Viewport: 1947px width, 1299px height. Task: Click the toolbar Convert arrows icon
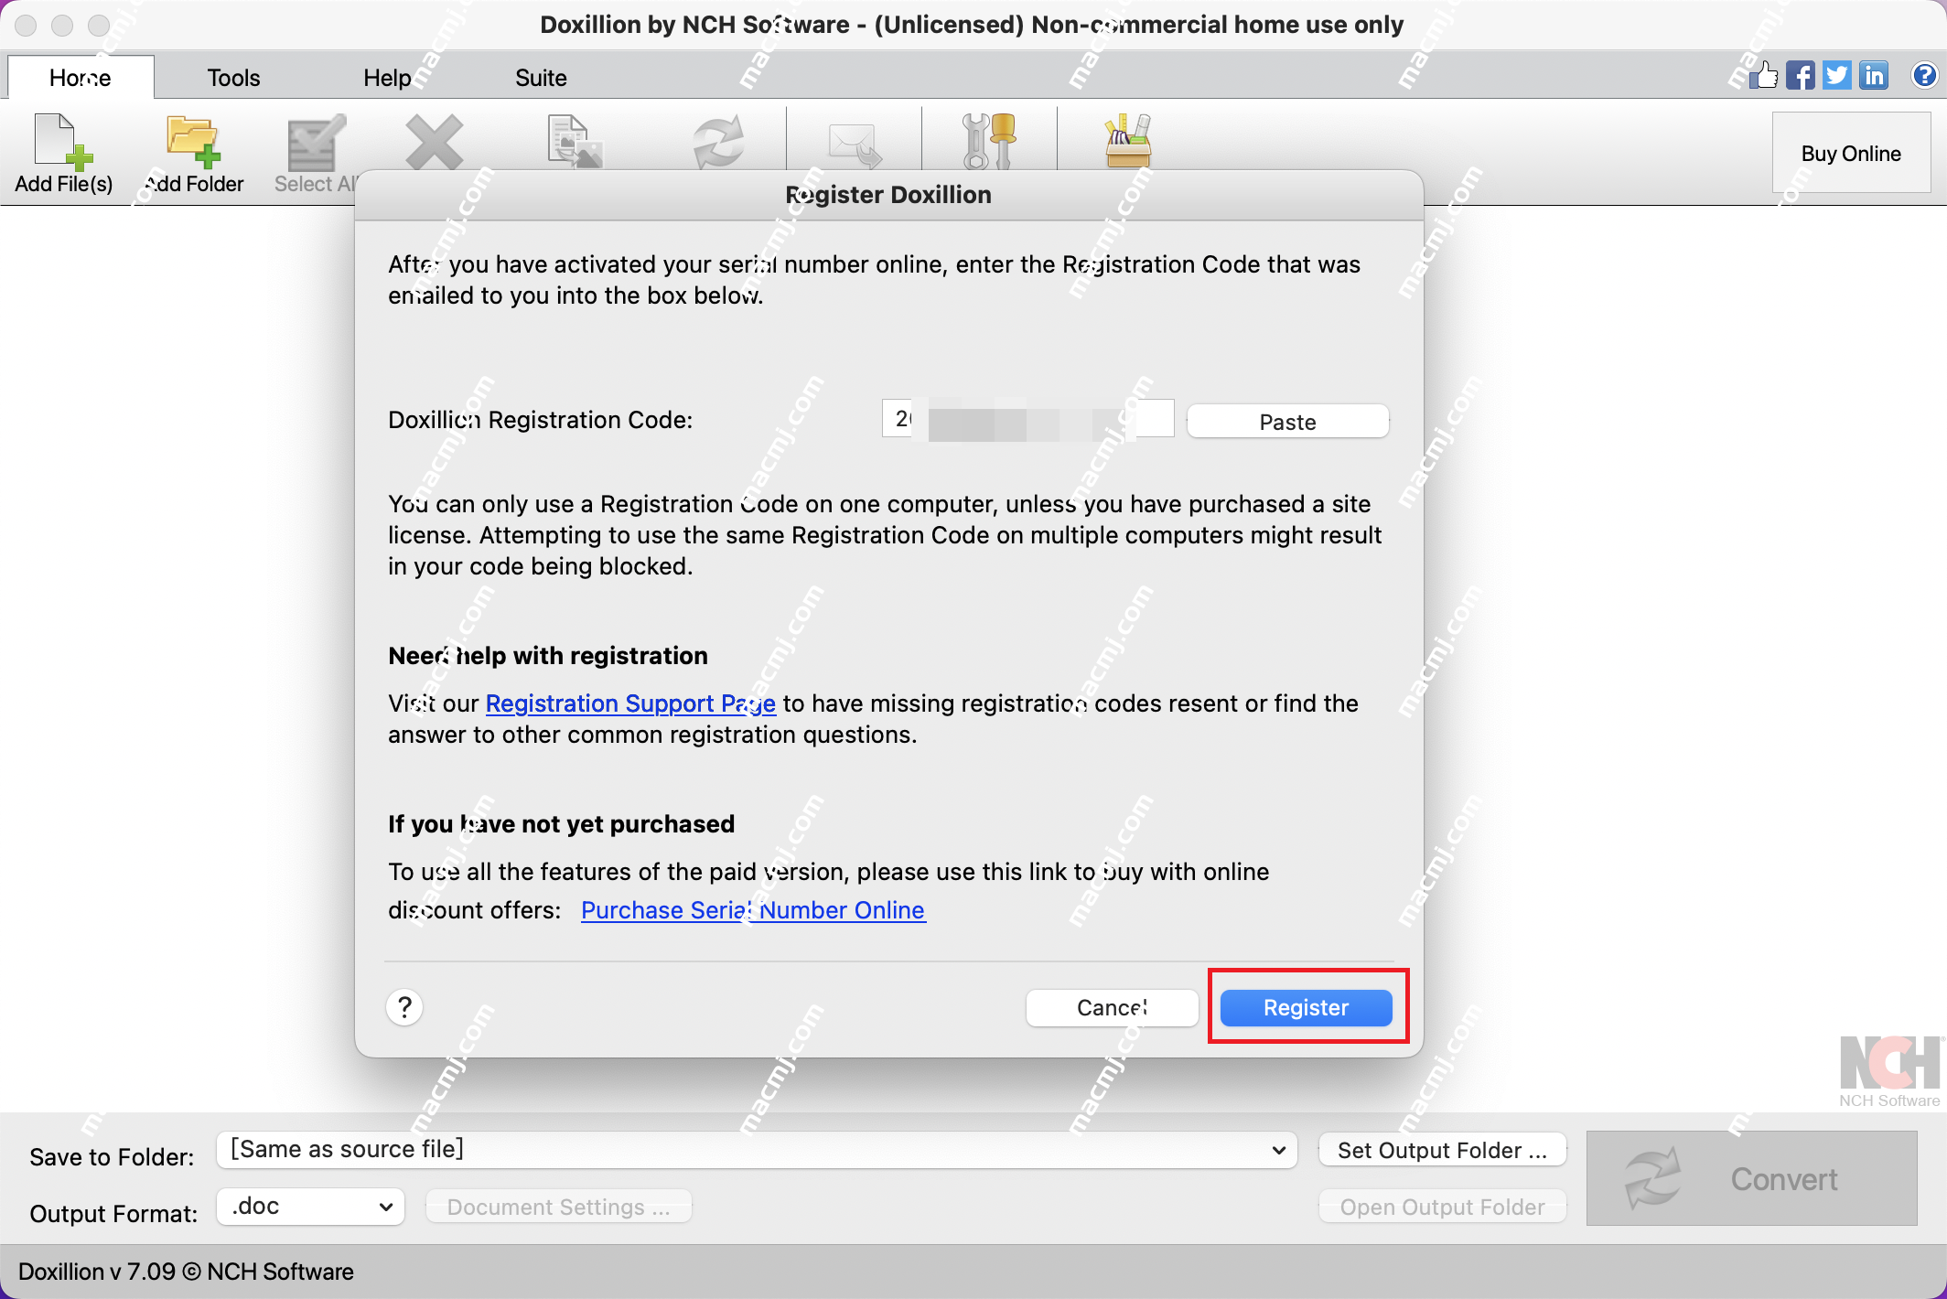(718, 143)
